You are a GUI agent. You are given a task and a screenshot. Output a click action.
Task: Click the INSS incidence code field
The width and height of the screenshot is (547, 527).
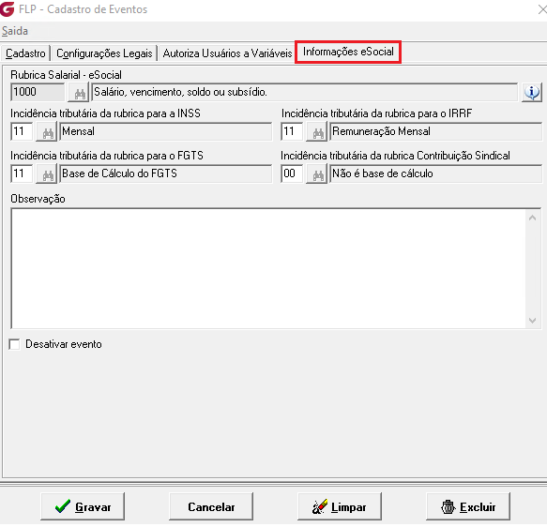[22, 131]
